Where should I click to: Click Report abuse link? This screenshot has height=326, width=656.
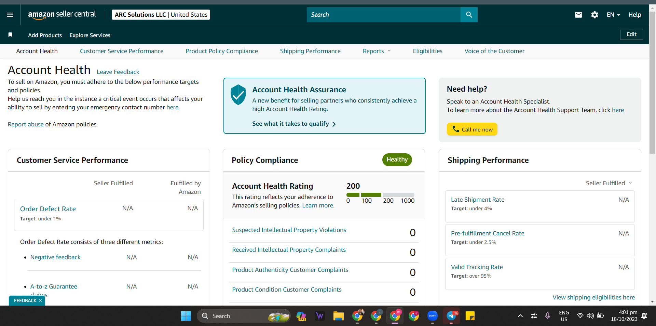pyautogui.click(x=26, y=124)
